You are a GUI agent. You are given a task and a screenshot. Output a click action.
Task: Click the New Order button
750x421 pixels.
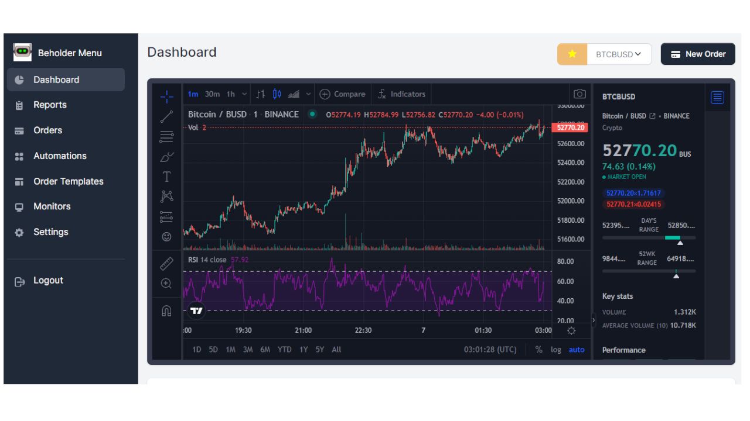tap(698, 54)
